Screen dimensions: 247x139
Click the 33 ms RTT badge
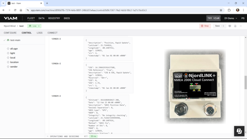click(93, 136)
